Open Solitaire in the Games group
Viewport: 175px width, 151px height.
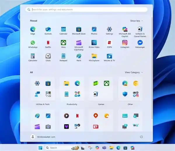pos(96,94)
